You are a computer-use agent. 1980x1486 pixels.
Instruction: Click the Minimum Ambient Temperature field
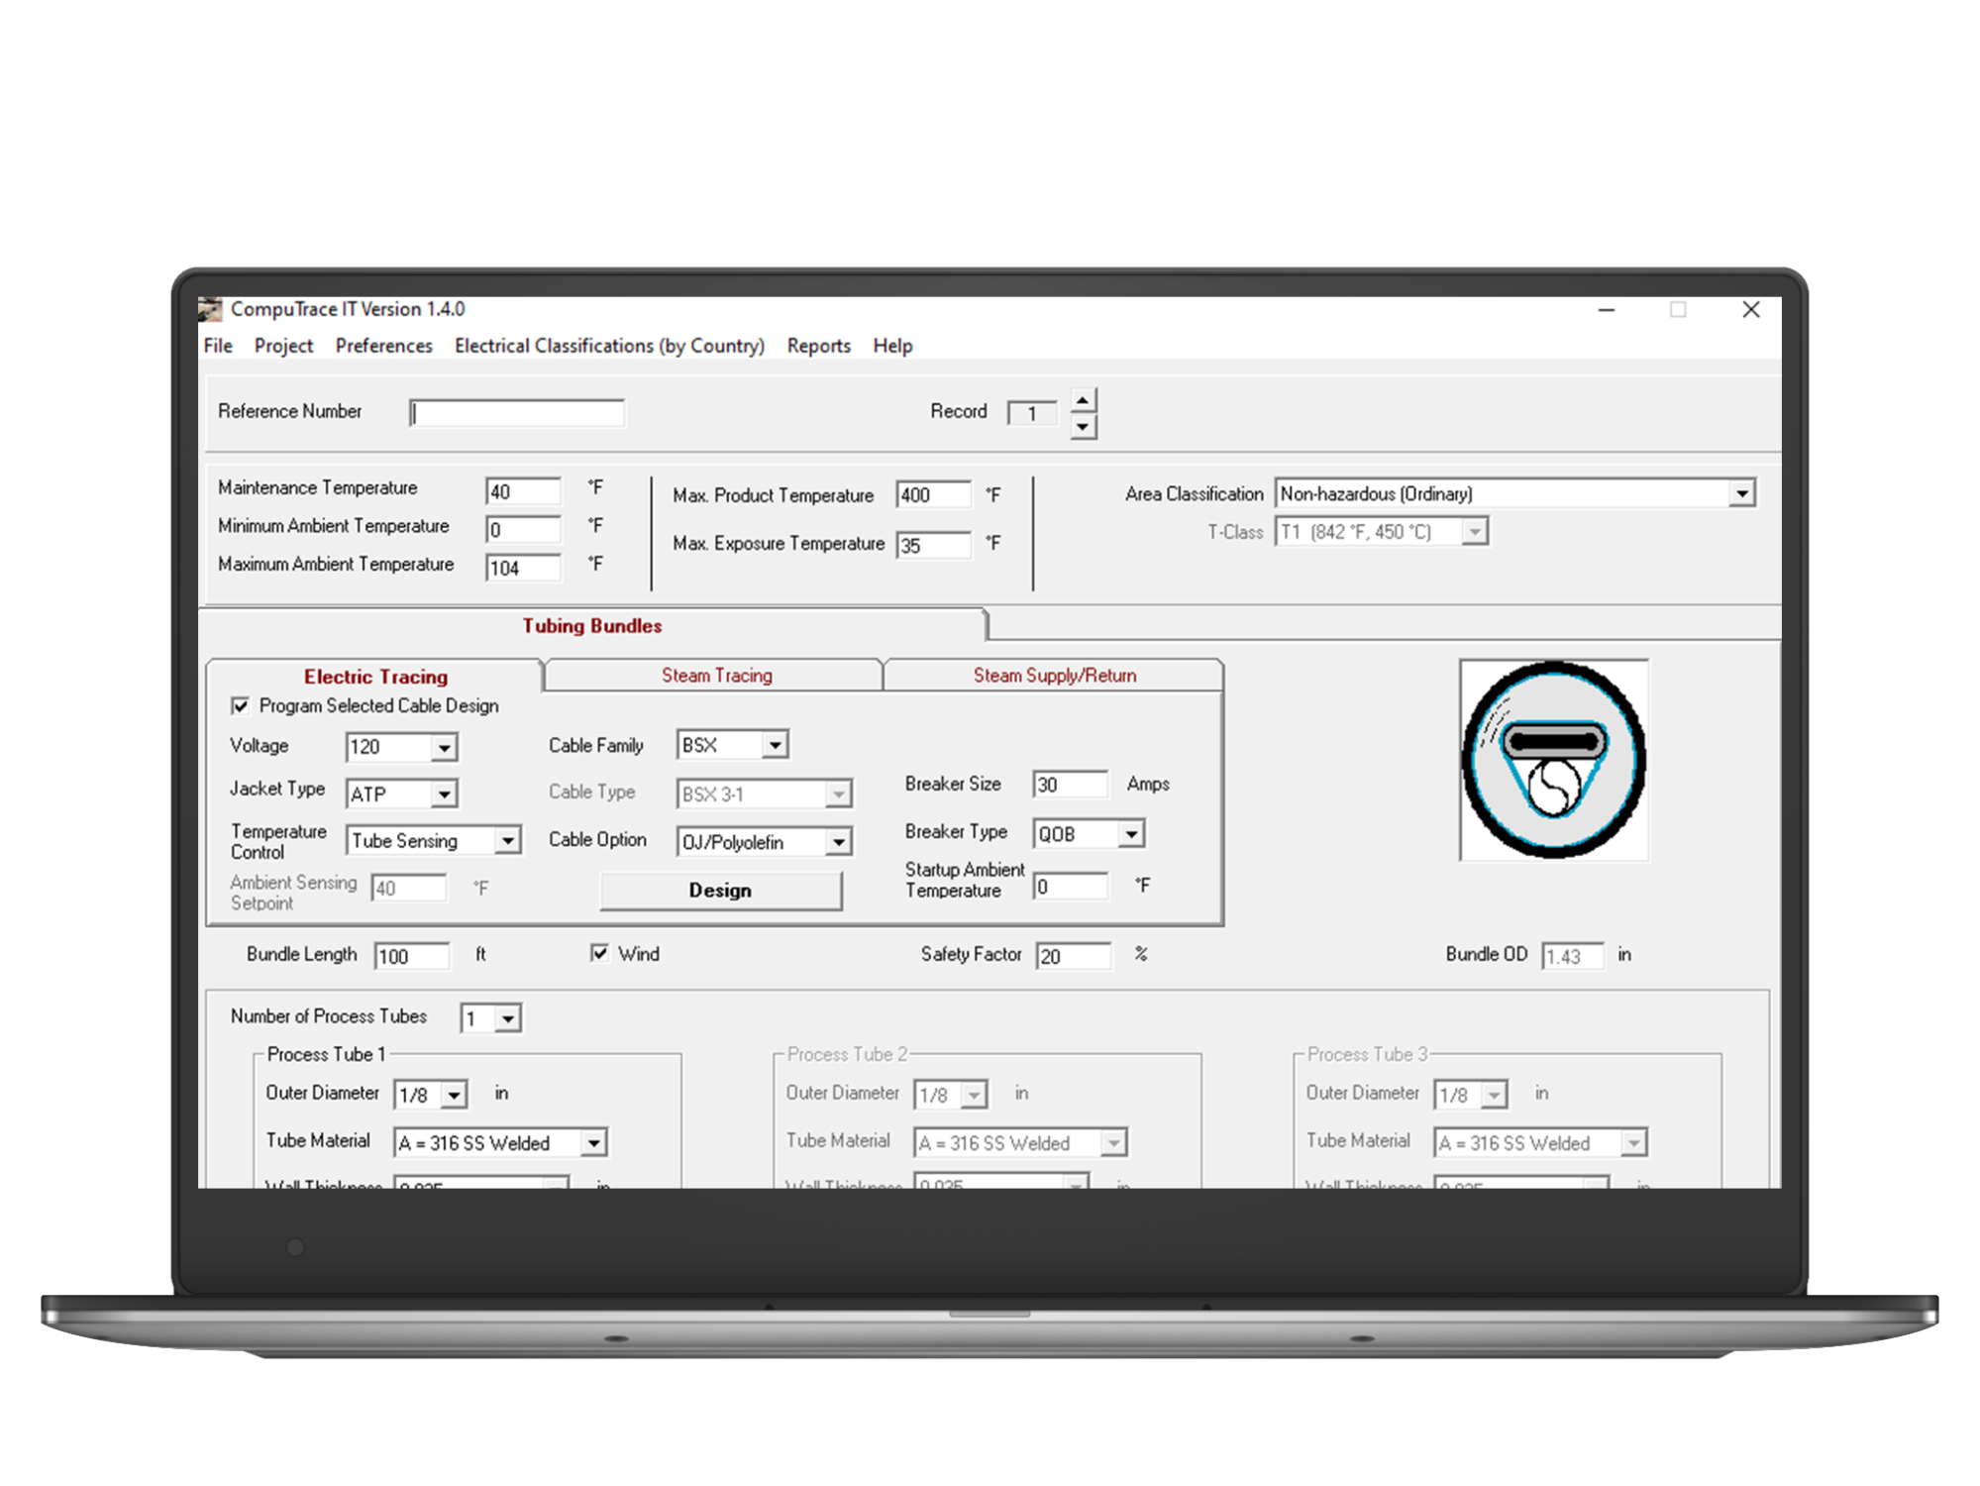point(523,530)
